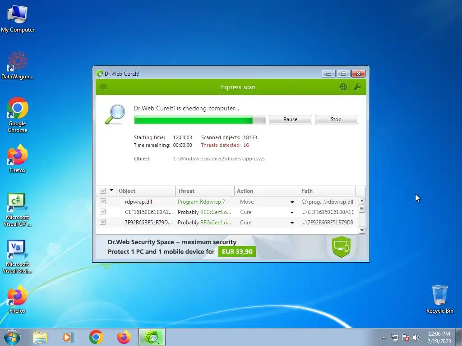Click the Action Center flag tray icon

pyautogui.click(x=406, y=337)
